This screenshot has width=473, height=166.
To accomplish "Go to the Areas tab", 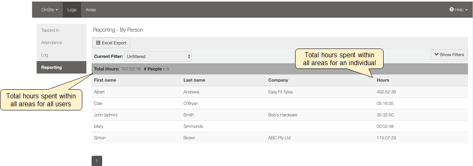I will pyautogui.click(x=91, y=10).
